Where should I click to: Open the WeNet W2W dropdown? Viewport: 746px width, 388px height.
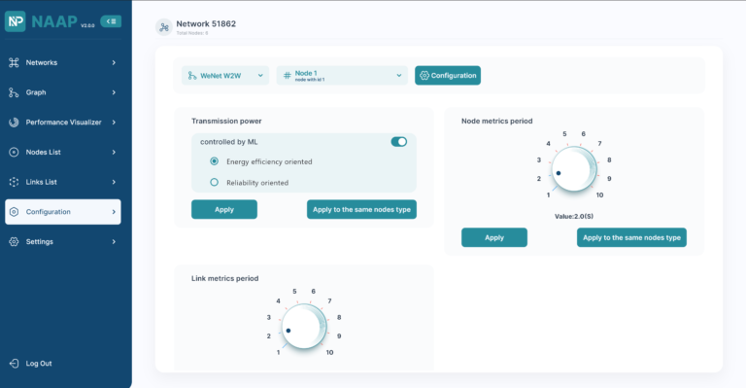pos(225,75)
